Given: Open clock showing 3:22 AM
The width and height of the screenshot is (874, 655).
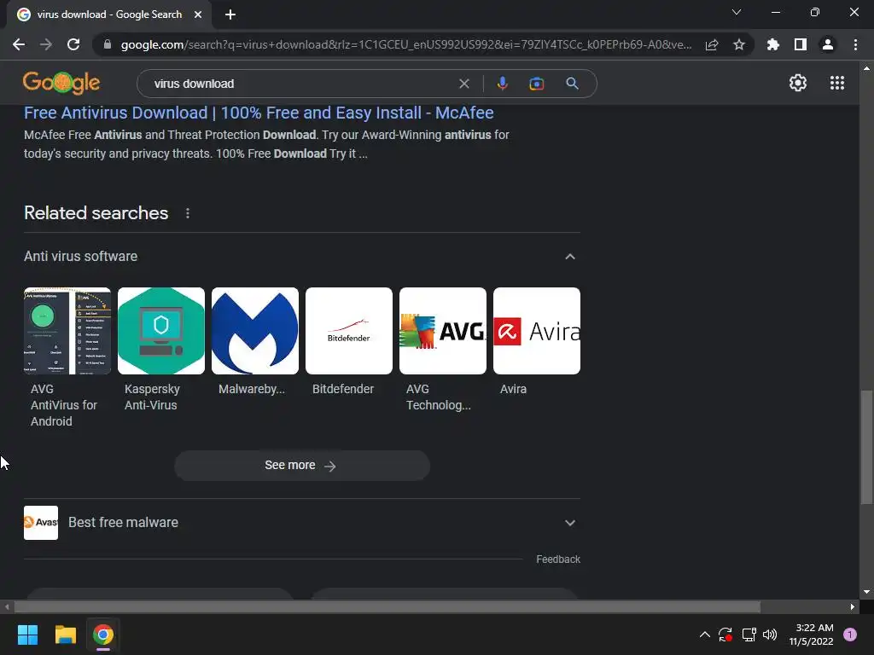Looking at the screenshot, I should click(812, 635).
